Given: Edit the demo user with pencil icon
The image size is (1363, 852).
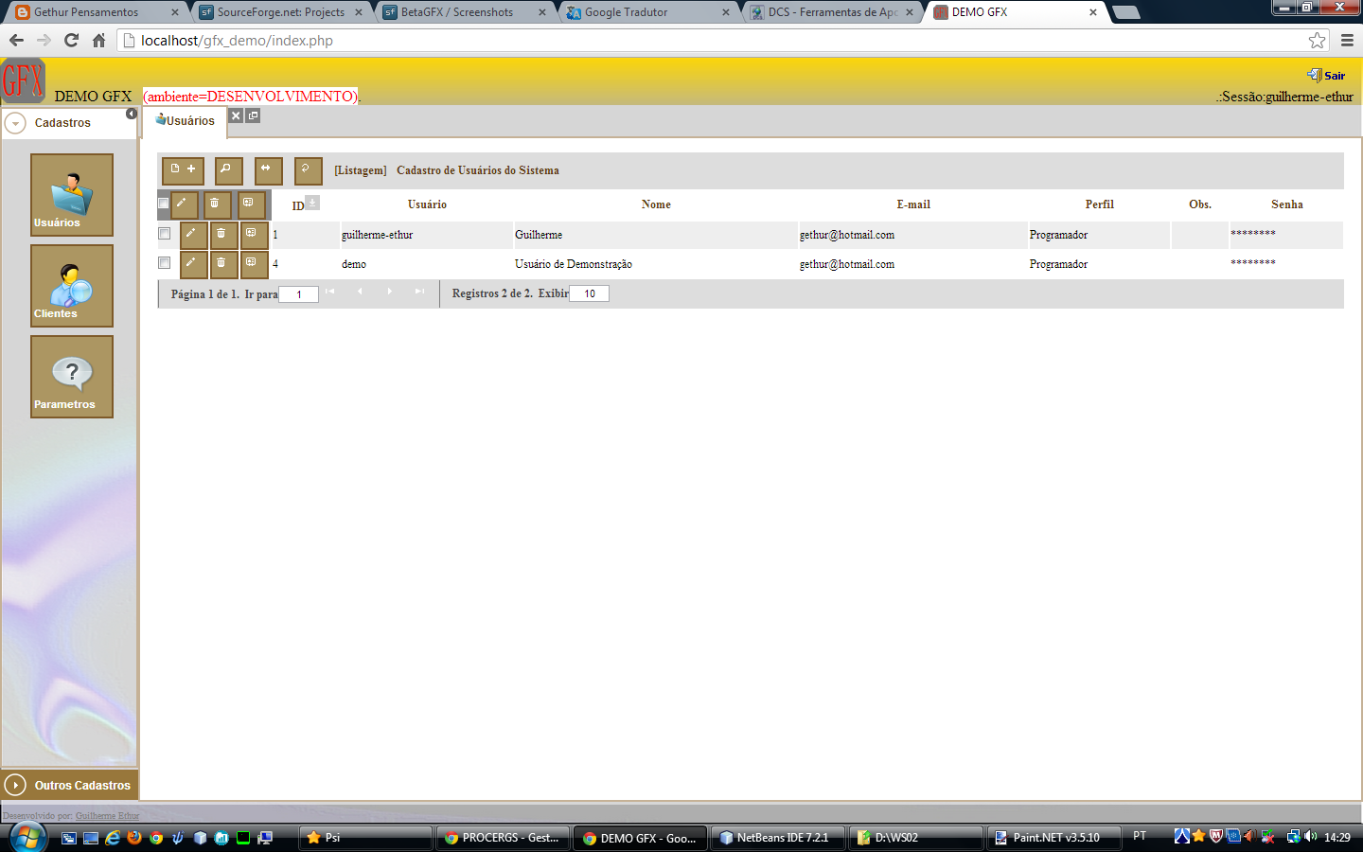Looking at the screenshot, I should [x=192, y=264].
